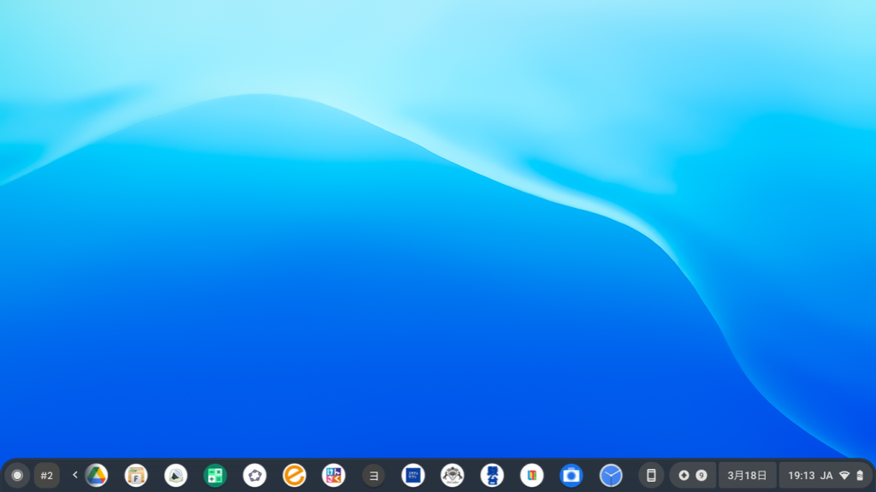Viewport: 876px width, 492px height.
Task: Open the green calculator app
Action: (215, 476)
